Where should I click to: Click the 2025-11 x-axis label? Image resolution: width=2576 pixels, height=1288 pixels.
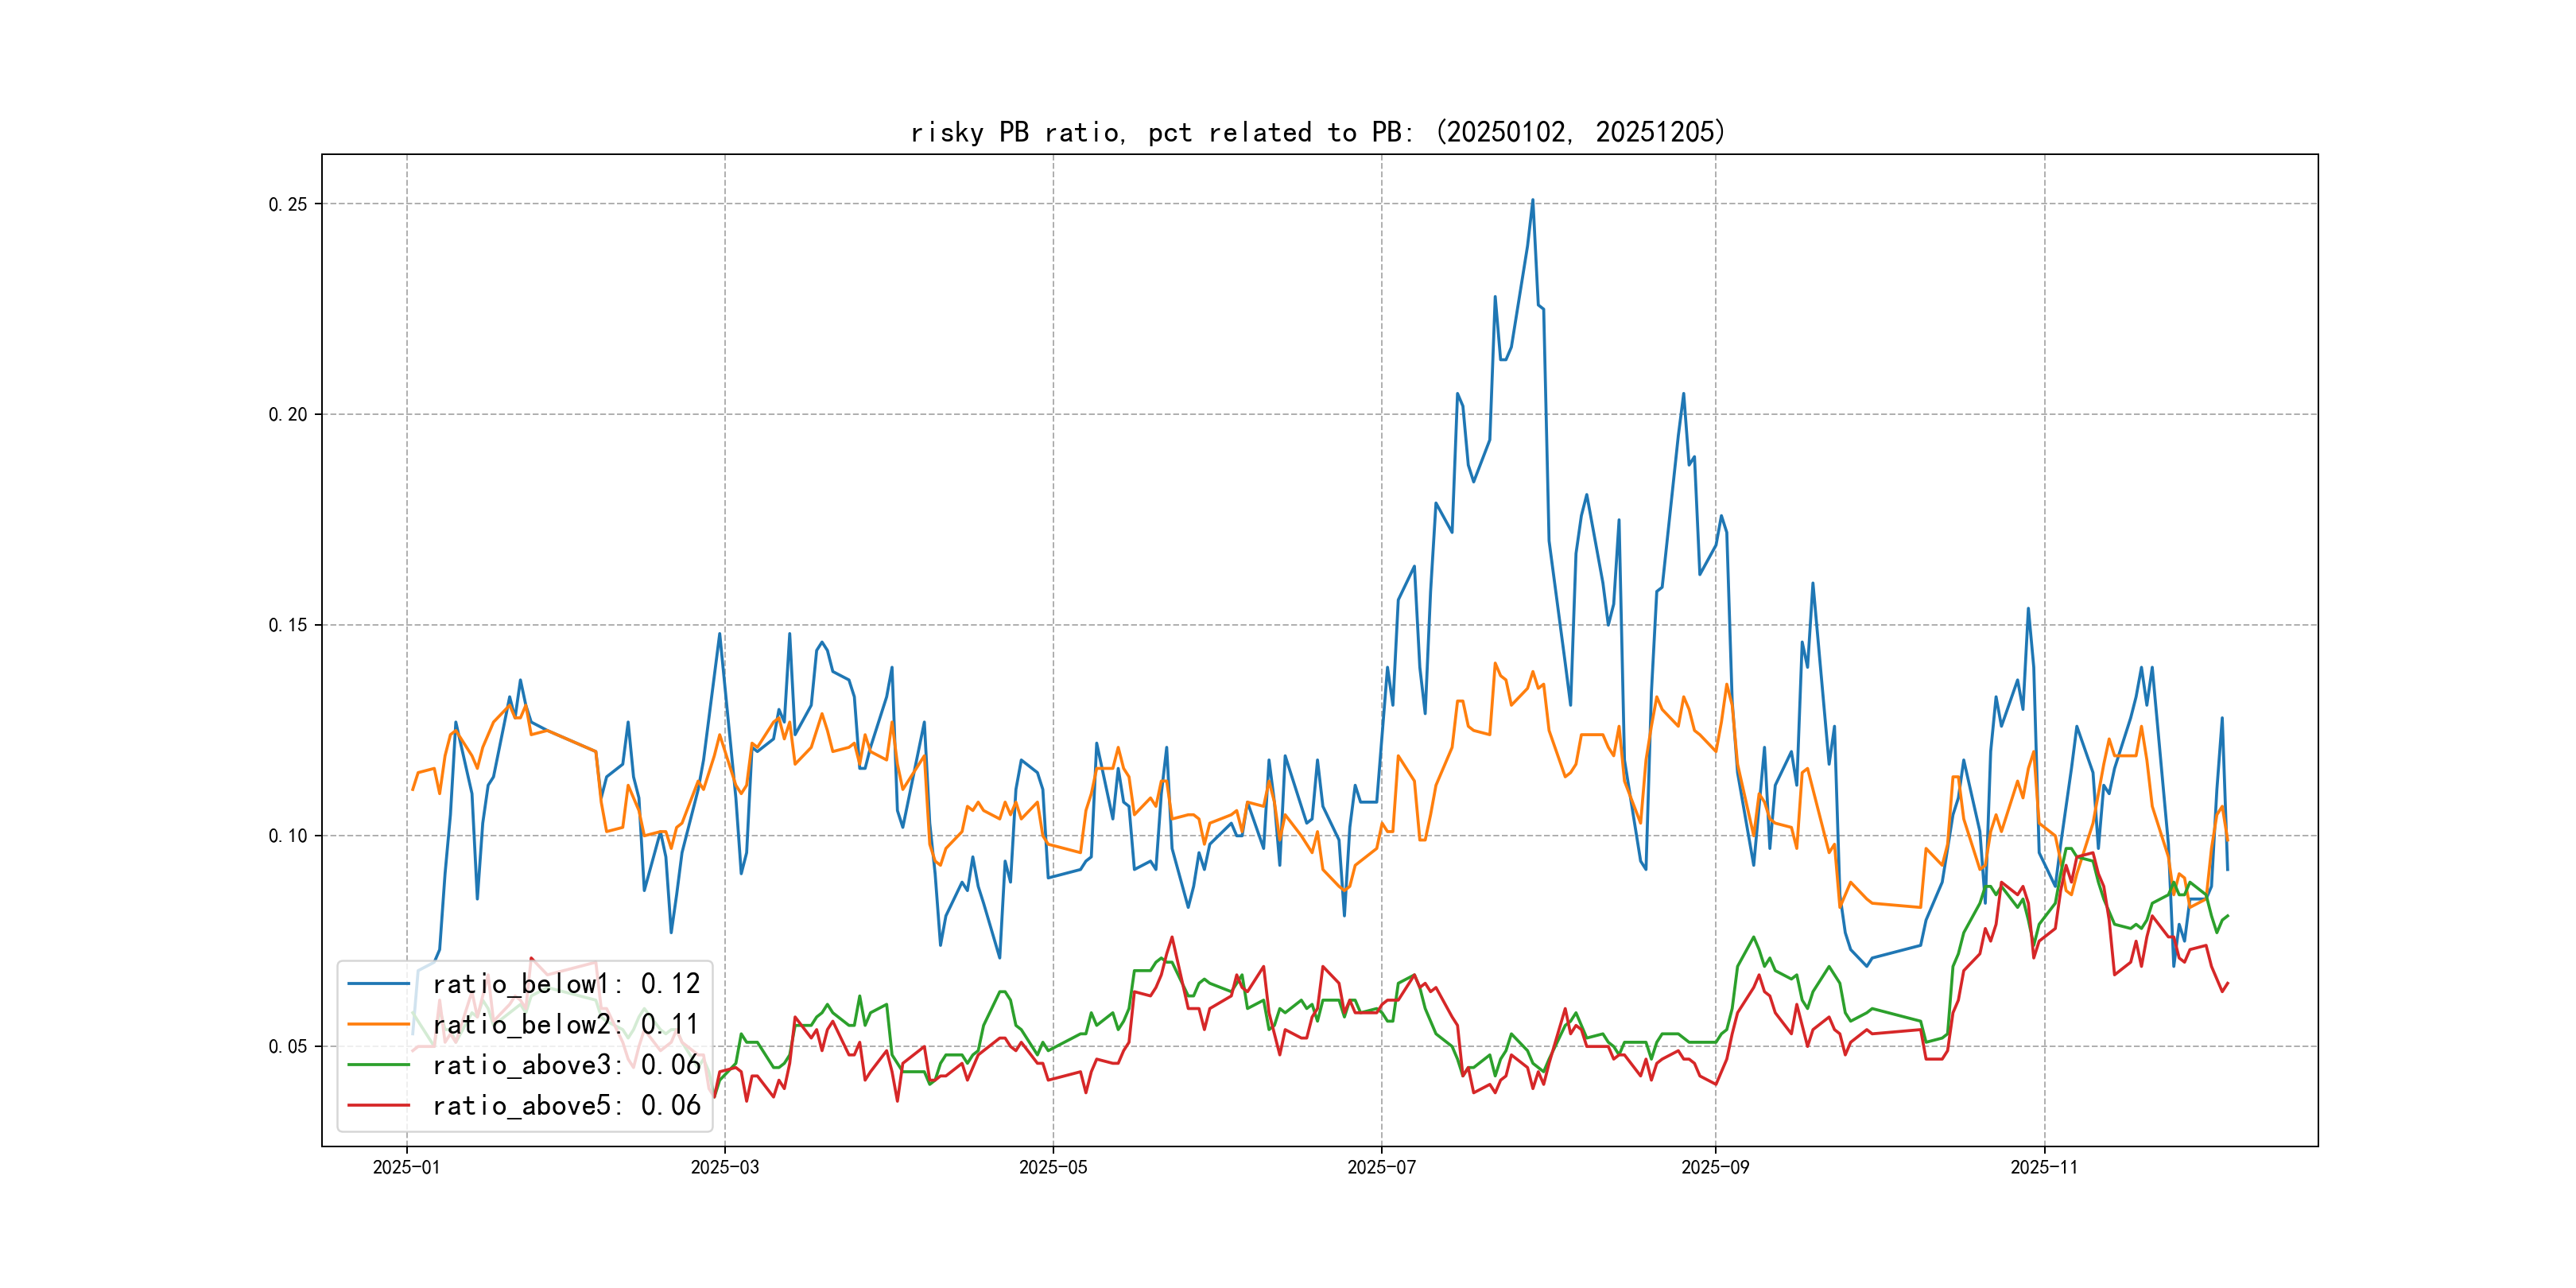[x=2043, y=1168]
